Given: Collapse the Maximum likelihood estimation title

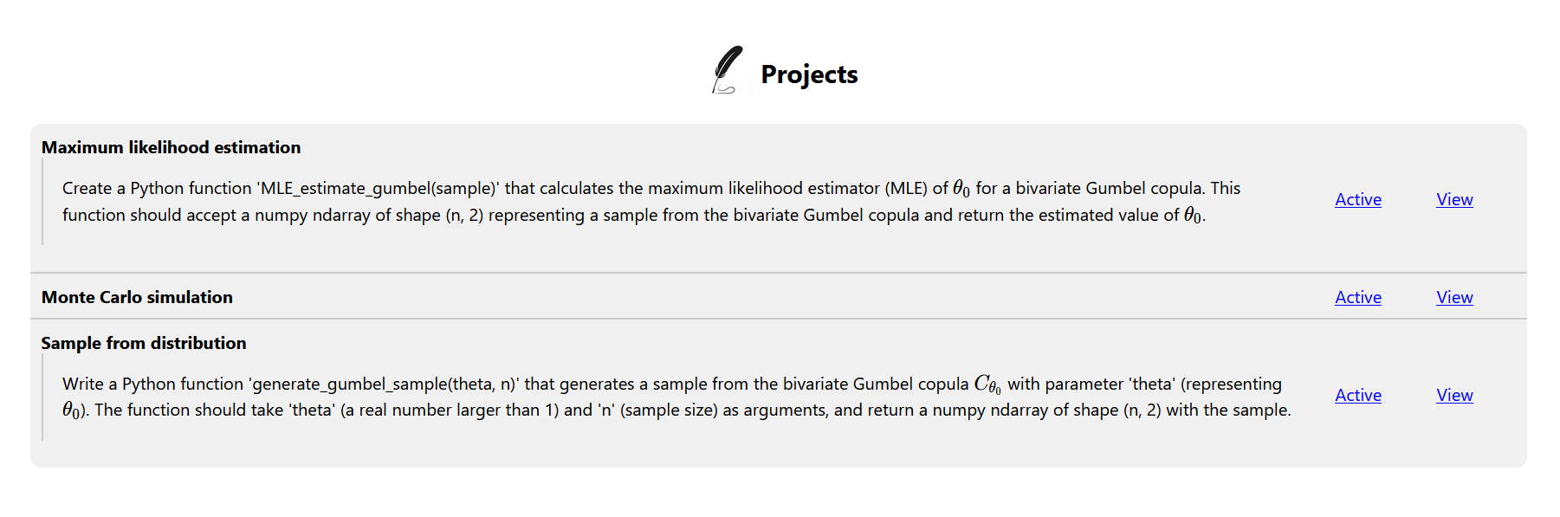Looking at the screenshot, I should pyautogui.click(x=171, y=147).
